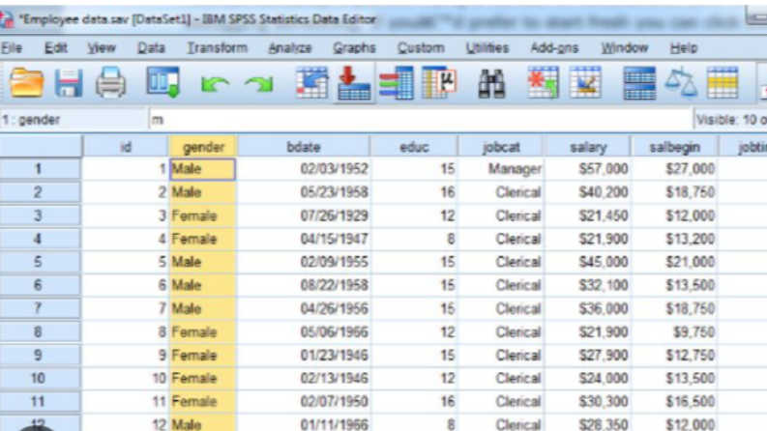Save the dataset with the floppy icon
Image resolution: width=767 pixels, height=431 pixels.
pyautogui.click(x=68, y=82)
